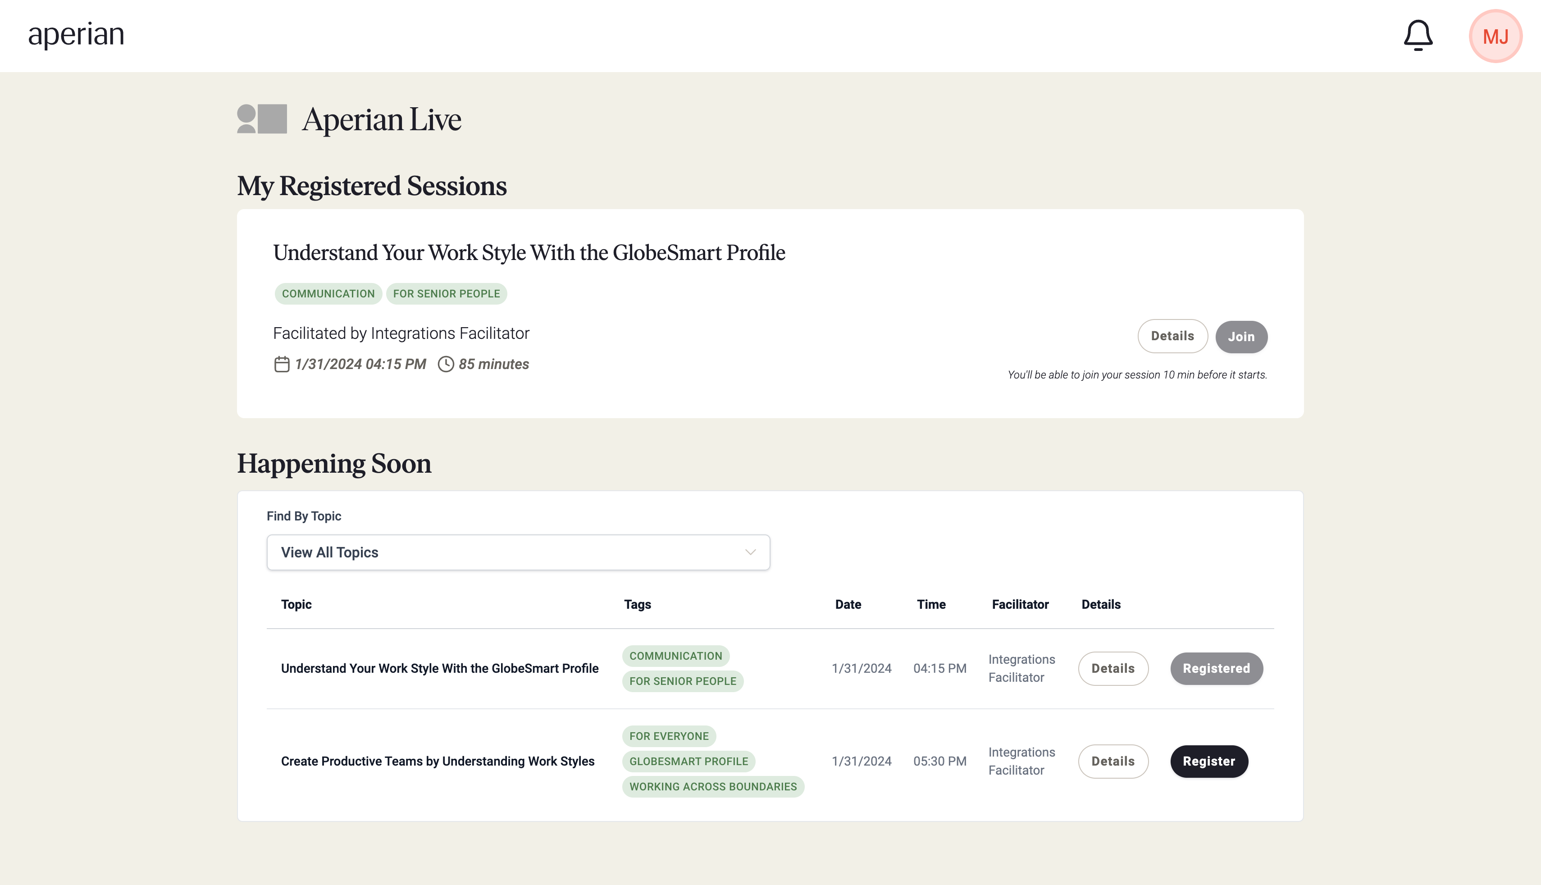The image size is (1541, 885).
Task: Click the GLOBESMART PROFILE tag
Action: [688, 762]
